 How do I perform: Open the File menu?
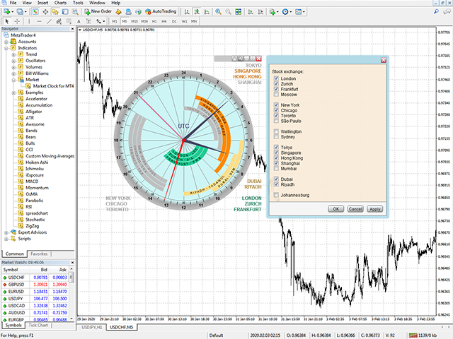pyautogui.click(x=13, y=3)
